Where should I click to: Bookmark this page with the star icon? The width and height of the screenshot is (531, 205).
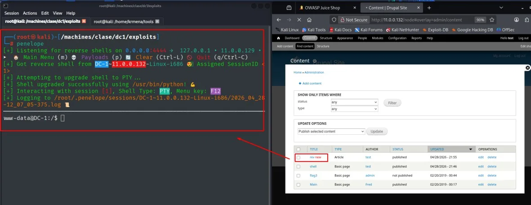tap(492, 20)
